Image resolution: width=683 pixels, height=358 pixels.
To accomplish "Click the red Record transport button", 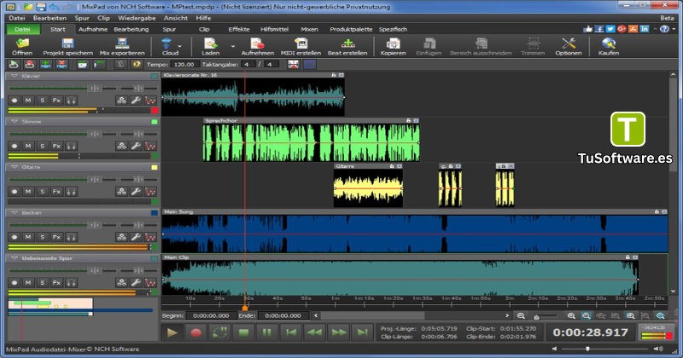I will [196, 332].
